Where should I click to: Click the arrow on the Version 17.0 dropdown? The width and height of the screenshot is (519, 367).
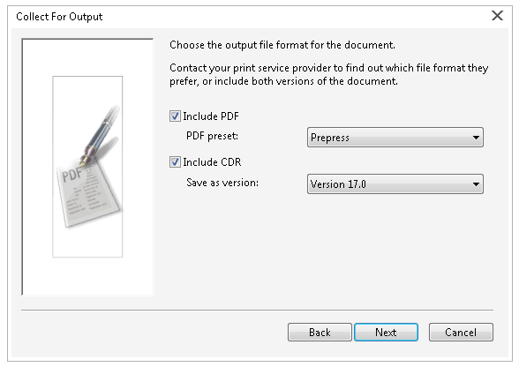[476, 184]
